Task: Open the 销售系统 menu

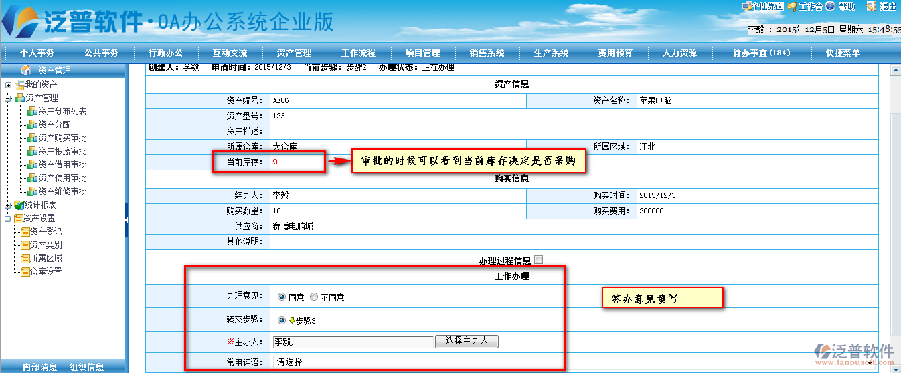Action: tap(487, 53)
